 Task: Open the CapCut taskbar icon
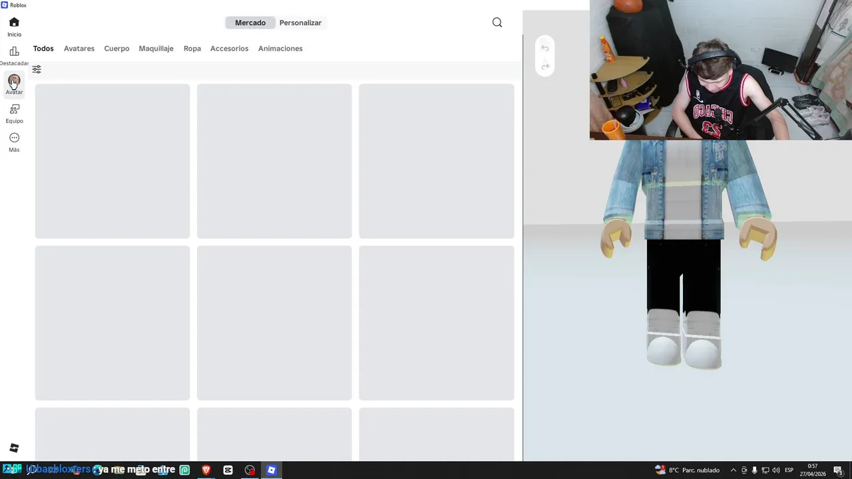[x=228, y=470]
